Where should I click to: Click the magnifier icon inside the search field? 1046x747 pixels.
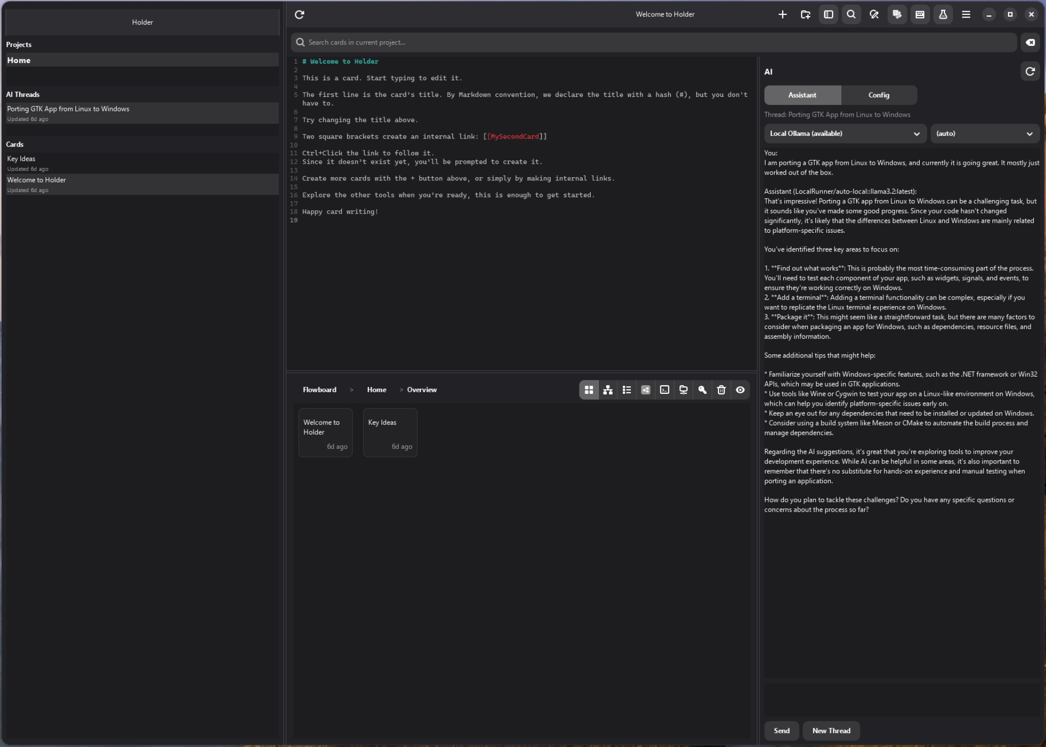(x=301, y=42)
